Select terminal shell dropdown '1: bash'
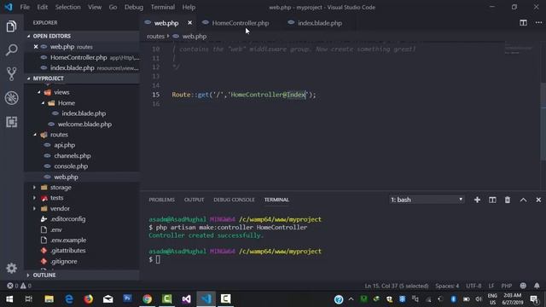Image resolution: width=546 pixels, height=307 pixels. [x=427, y=200]
